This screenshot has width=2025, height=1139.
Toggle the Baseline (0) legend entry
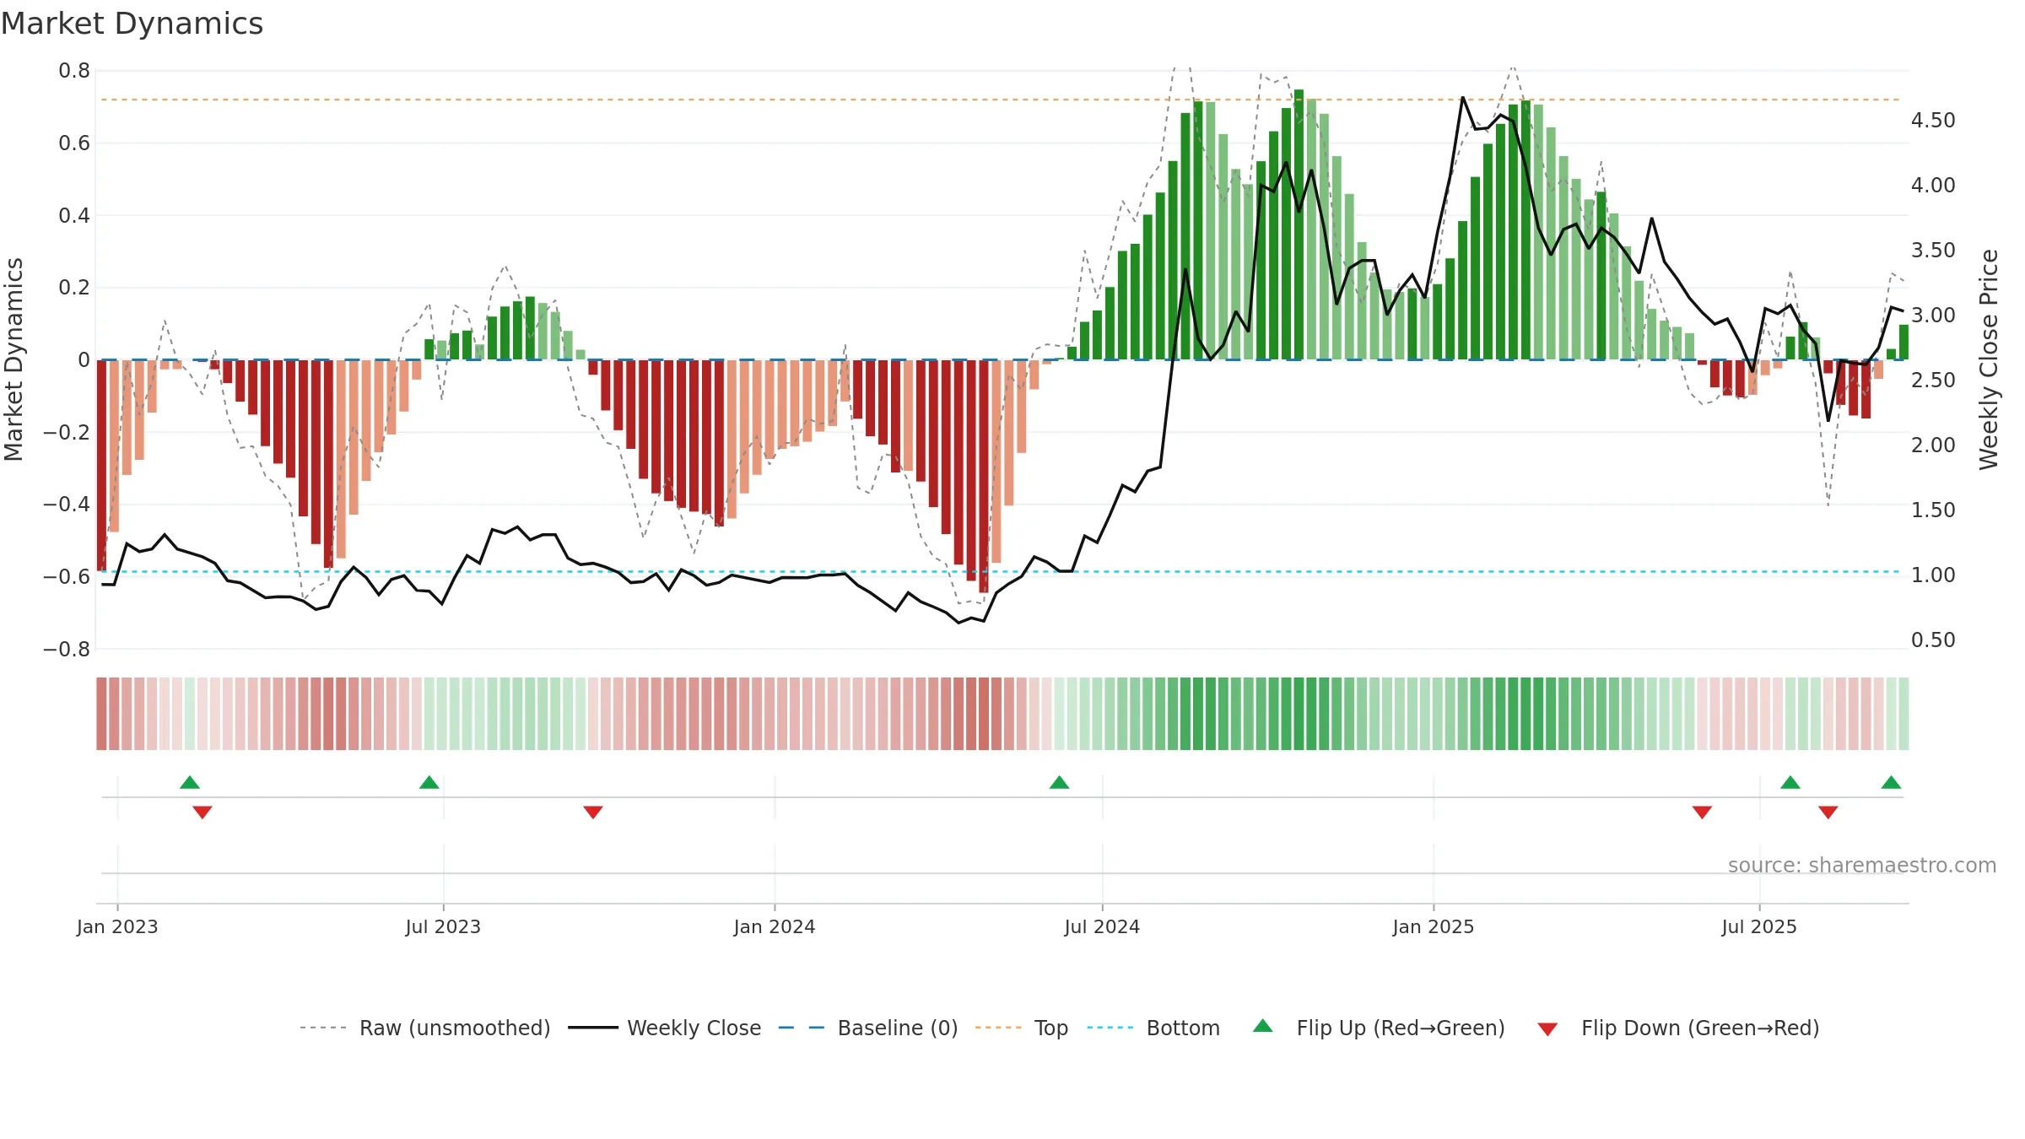point(868,1028)
